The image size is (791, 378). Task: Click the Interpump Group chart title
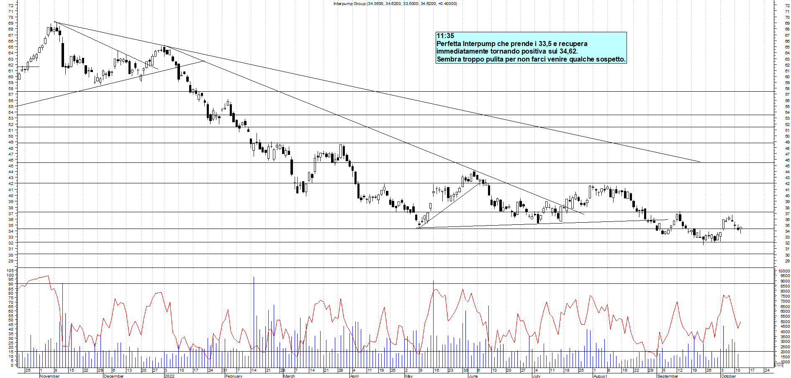click(395, 4)
